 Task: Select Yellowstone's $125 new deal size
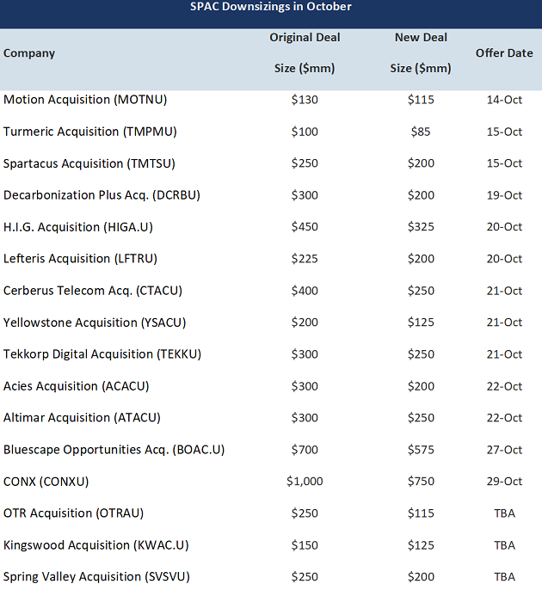point(421,323)
